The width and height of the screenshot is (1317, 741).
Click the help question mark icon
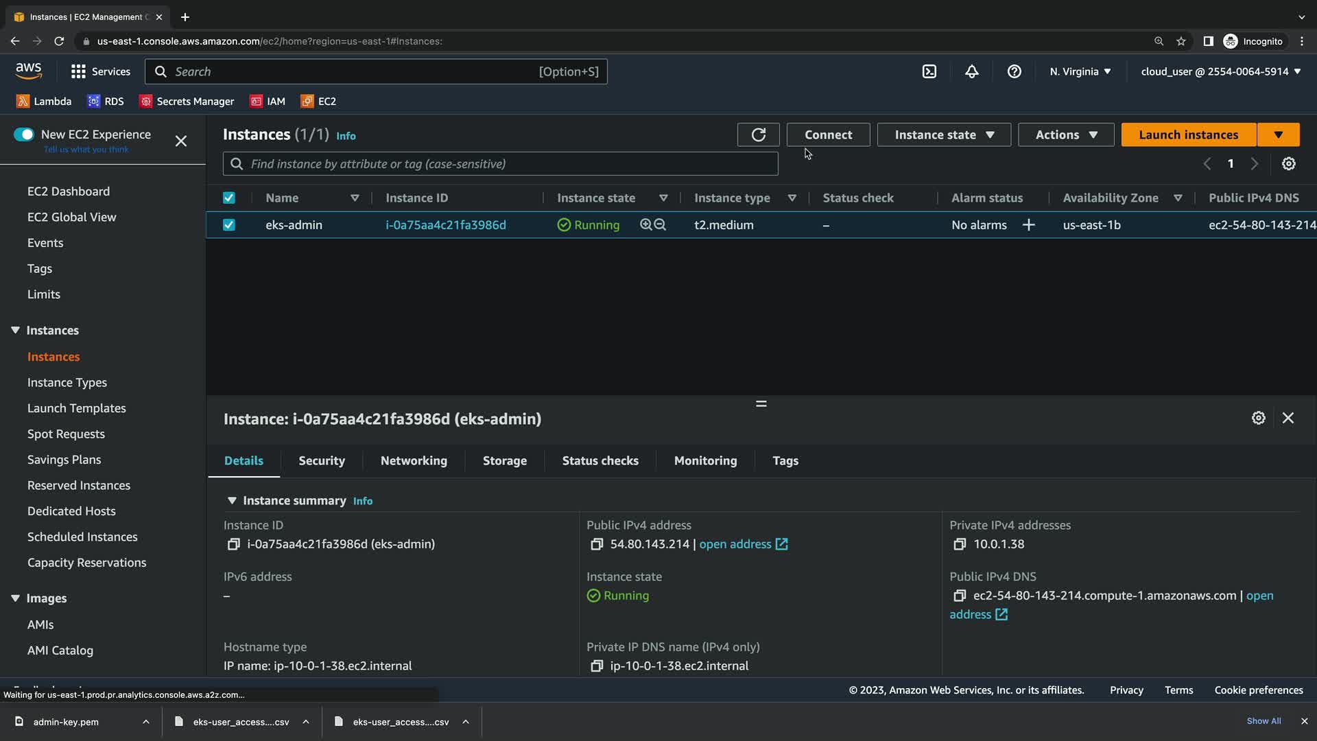[x=1014, y=71]
